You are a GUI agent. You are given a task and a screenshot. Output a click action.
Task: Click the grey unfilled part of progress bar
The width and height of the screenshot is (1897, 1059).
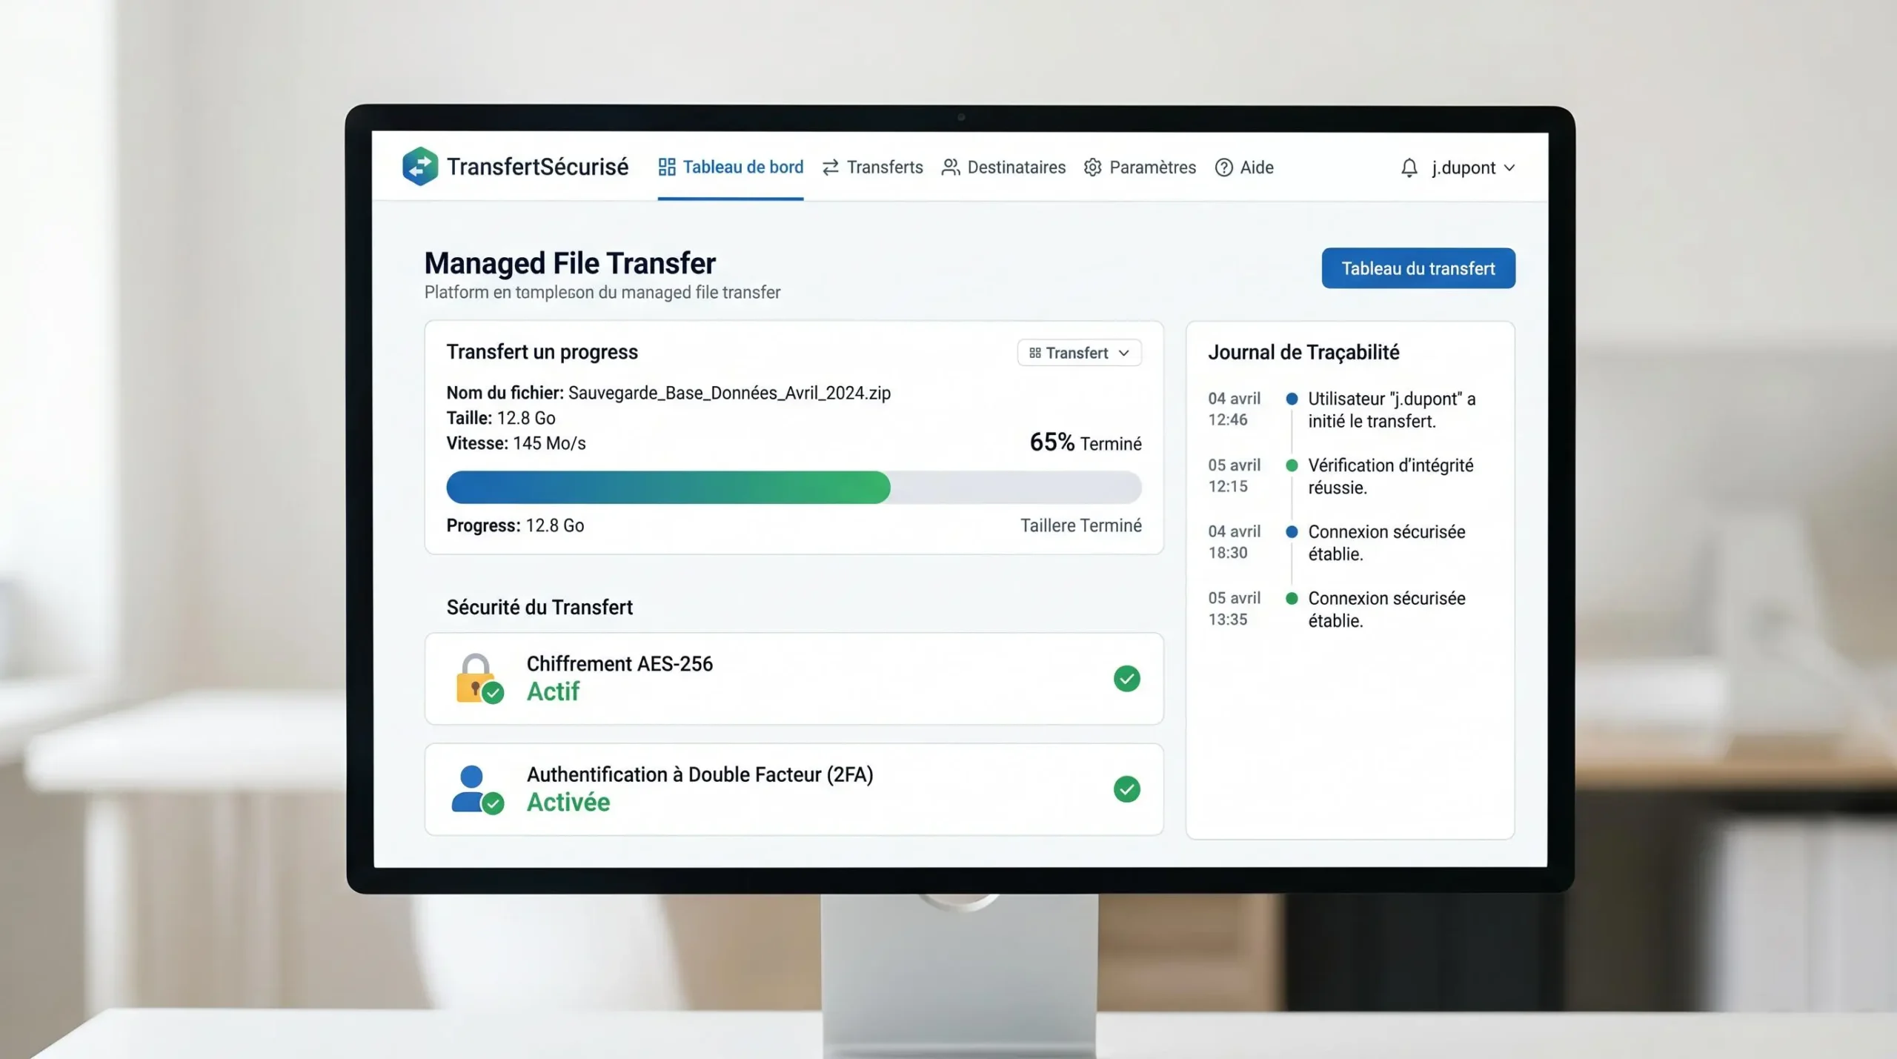click(1016, 487)
